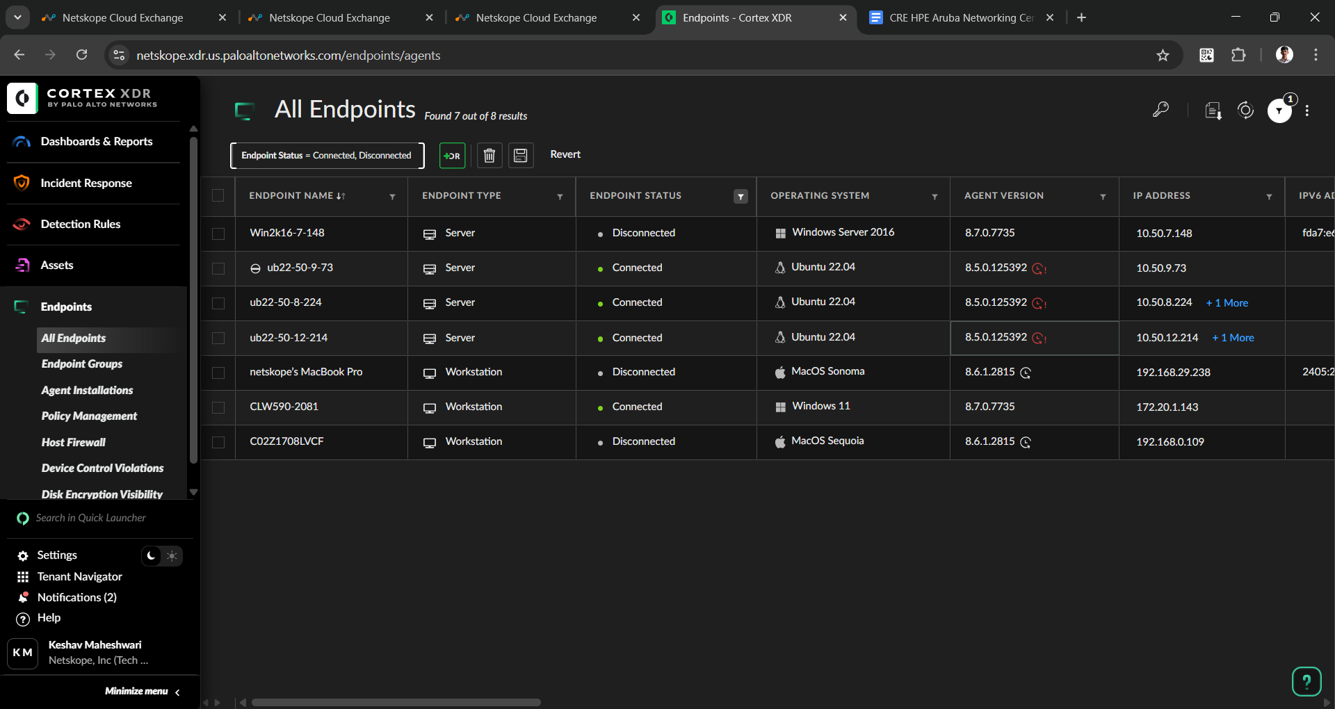Click the horizontal scrollbar at table bottom
The height and width of the screenshot is (709, 1335).
[x=396, y=702]
